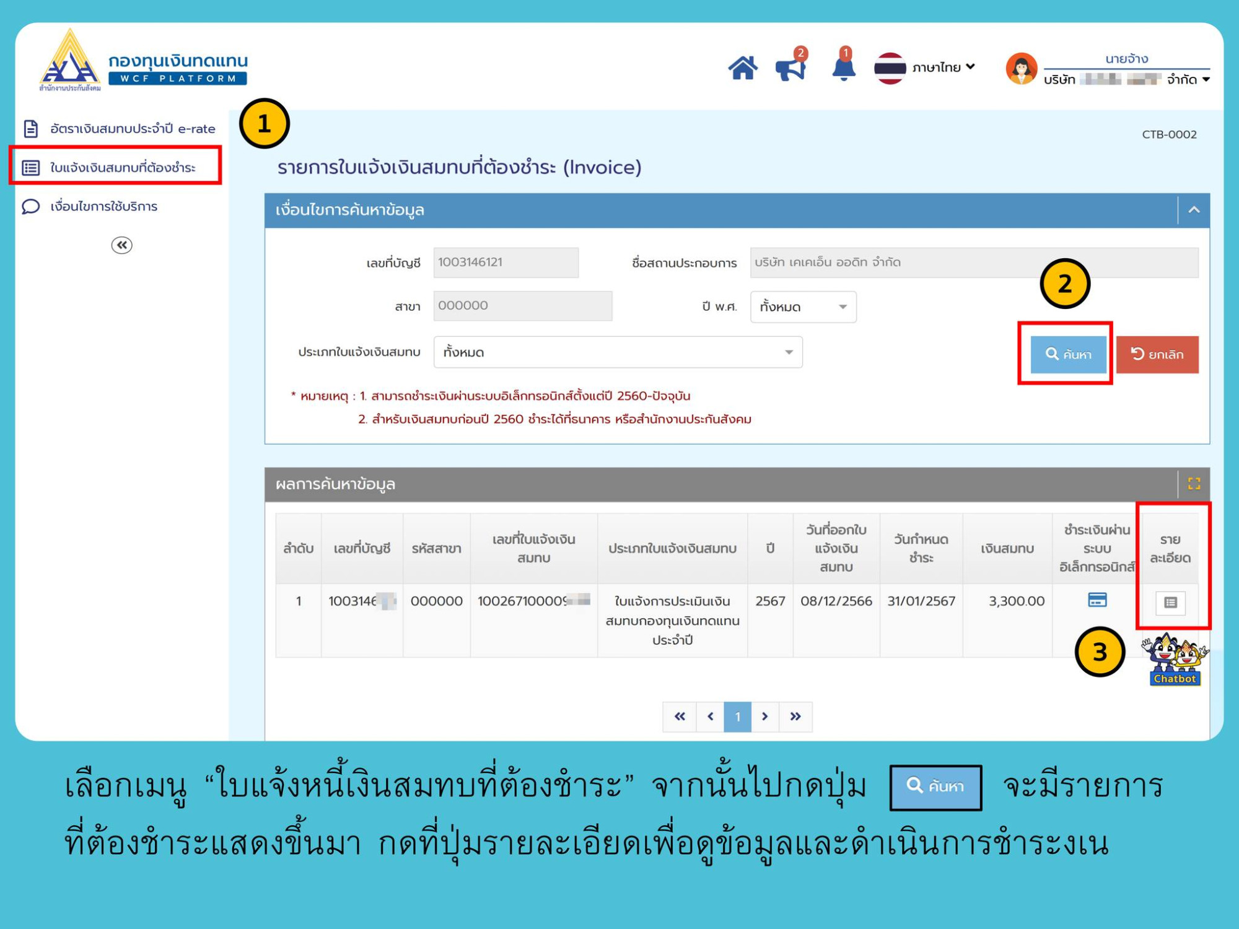Open the invoice details list icon
The width and height of the screenshot is (1239, 929).
1170,602
